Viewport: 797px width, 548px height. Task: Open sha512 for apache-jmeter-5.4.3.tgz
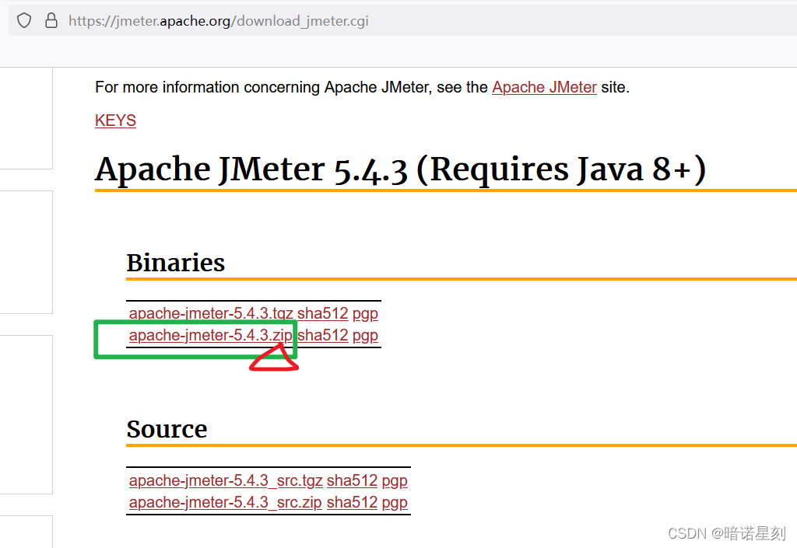pyautogui.click(x=323, y=313)
